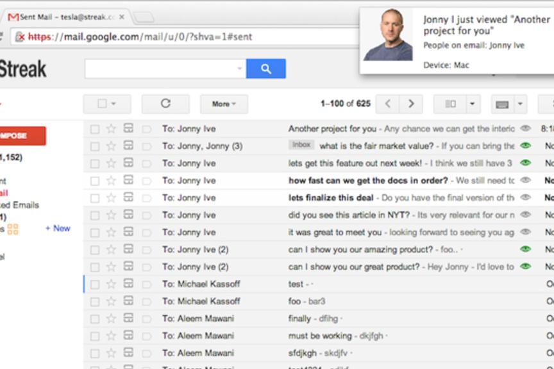Image resolution: width=554 pixels, height=369 pixels.
Task: Refresh the sent mail list
Action: click(x=165, y=104)
